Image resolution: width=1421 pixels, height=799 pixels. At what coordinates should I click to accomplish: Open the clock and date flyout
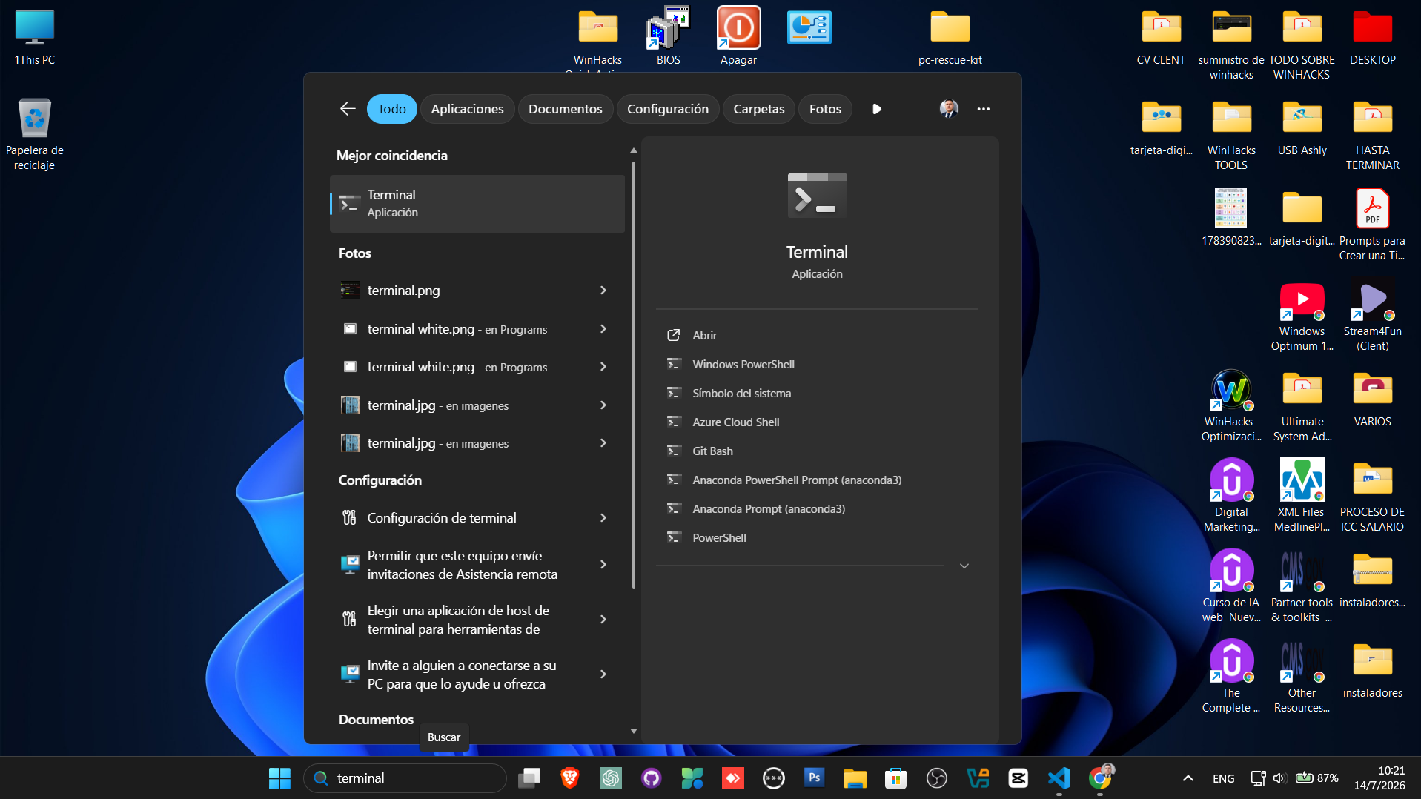point(1379,778)
